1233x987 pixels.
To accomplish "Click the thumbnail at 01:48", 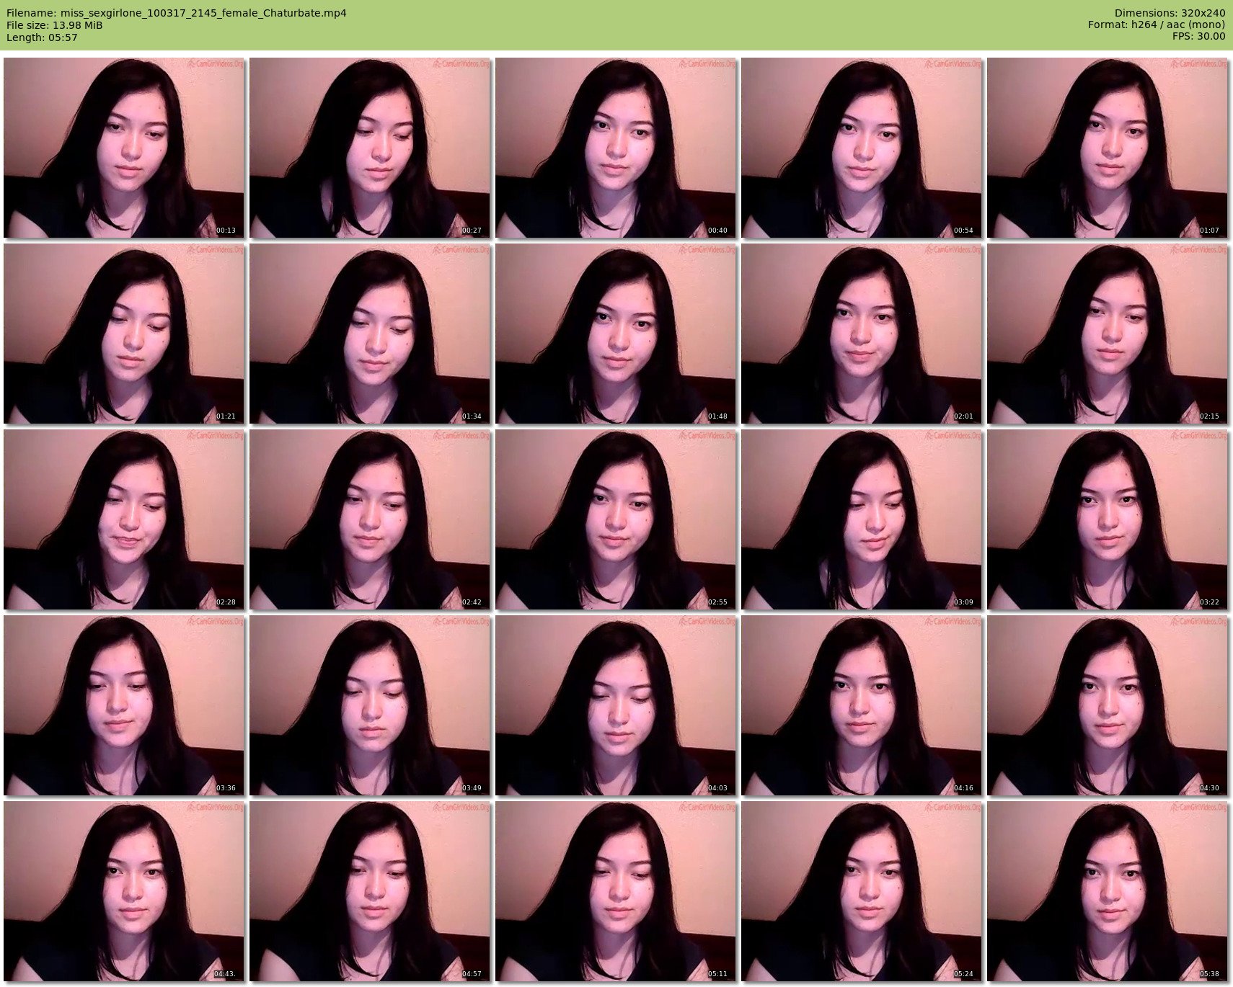I will pyautogui.click(x=616, y=334).
